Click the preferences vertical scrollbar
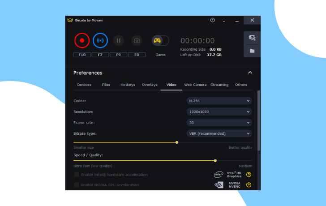 (258, 120)
